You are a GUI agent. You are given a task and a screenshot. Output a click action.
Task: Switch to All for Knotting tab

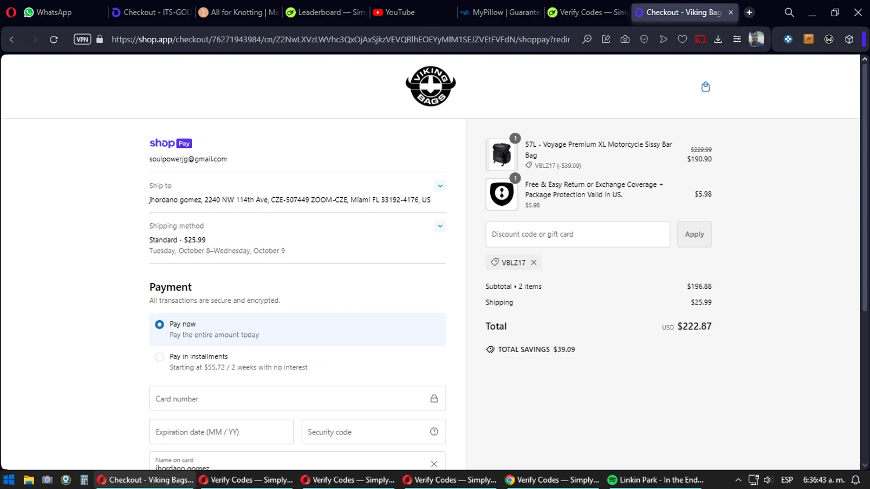[x=238, y=12]
